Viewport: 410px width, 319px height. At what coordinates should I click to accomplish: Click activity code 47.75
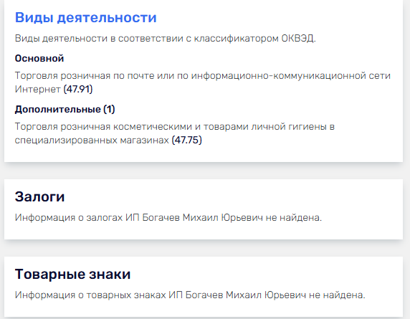(x=186, y=140)
